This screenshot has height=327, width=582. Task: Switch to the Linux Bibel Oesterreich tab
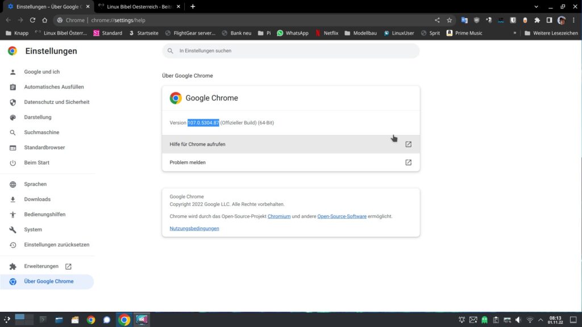point(139,7)
